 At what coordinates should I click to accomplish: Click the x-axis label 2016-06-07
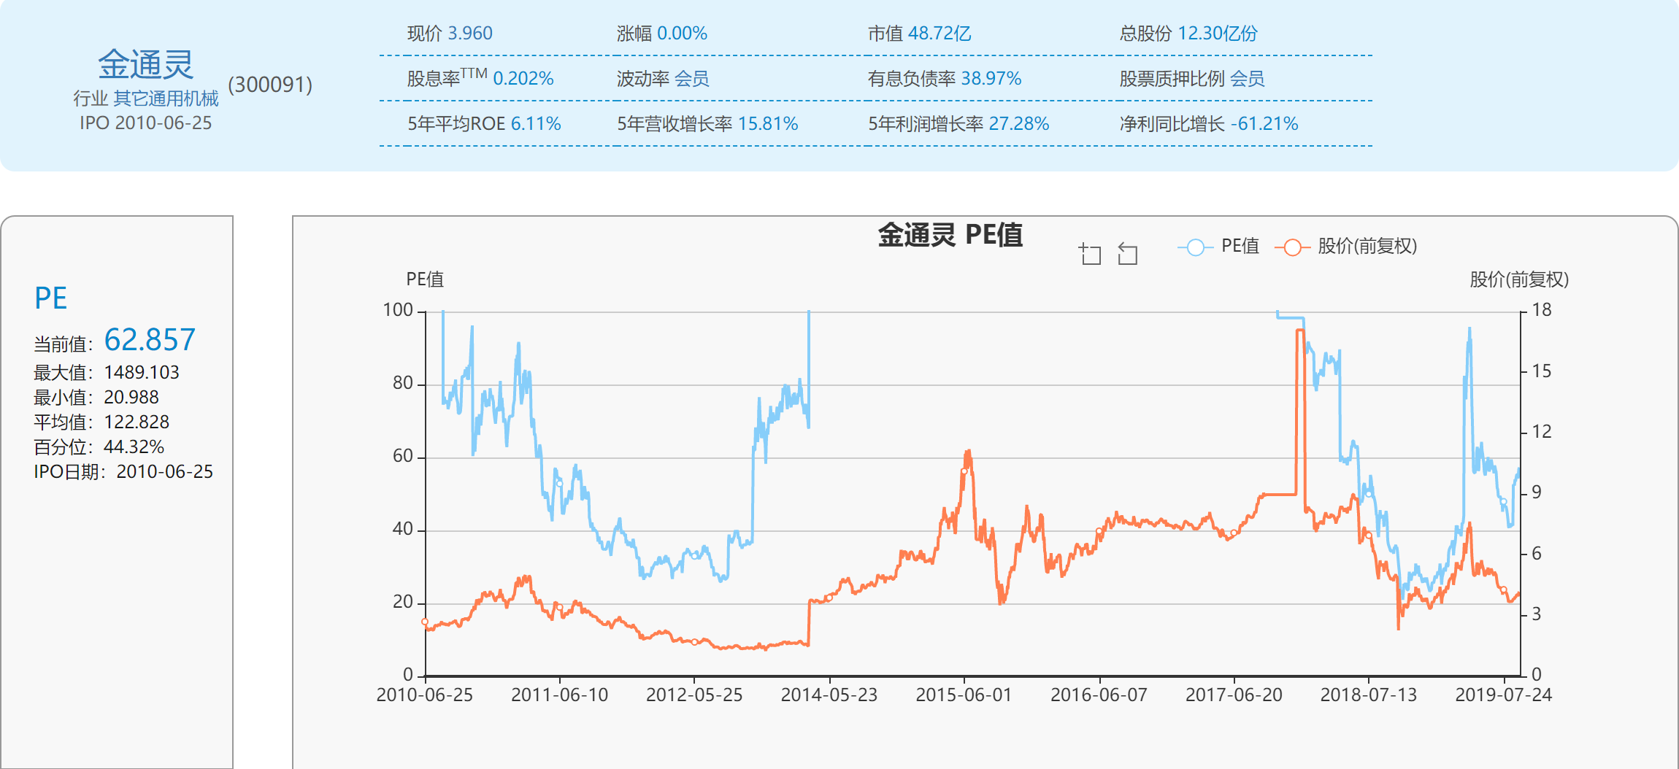[x=1099, y=695]
